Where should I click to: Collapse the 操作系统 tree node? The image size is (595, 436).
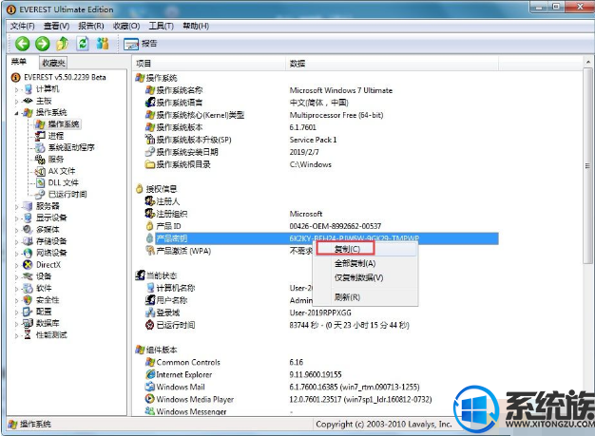tap(16, 113)
